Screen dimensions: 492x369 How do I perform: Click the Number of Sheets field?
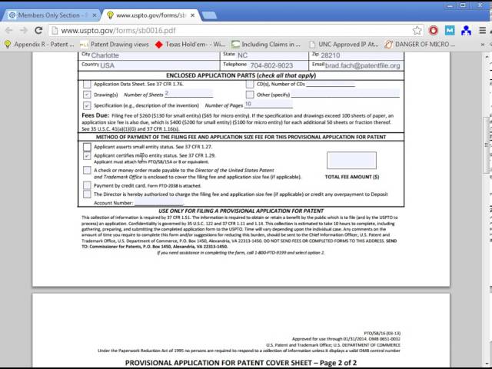click(x=188, y=94)
